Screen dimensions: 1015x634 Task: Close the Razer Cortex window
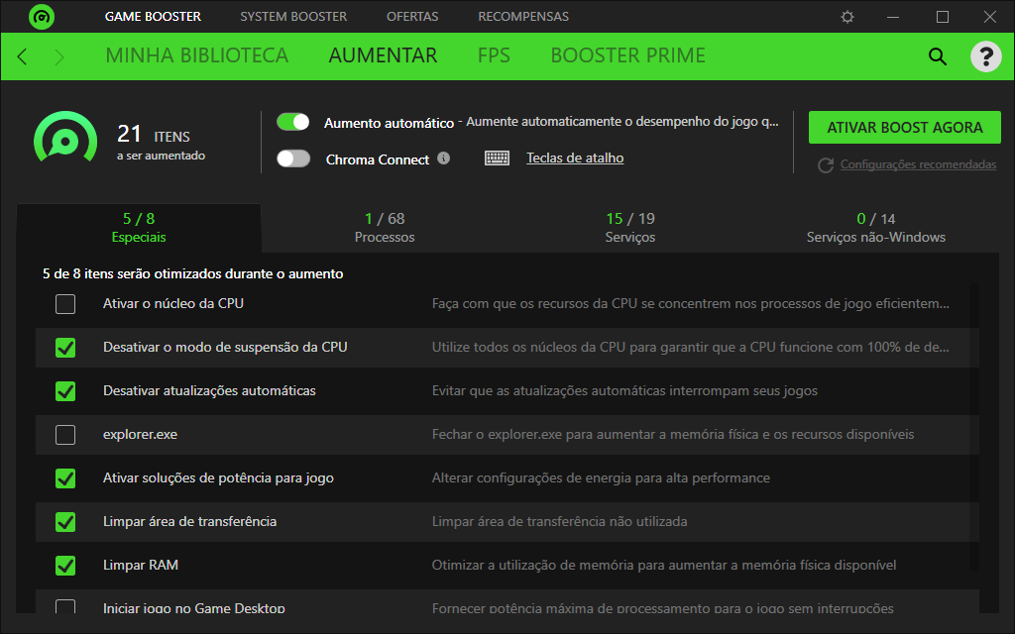[x=990, y=17]
